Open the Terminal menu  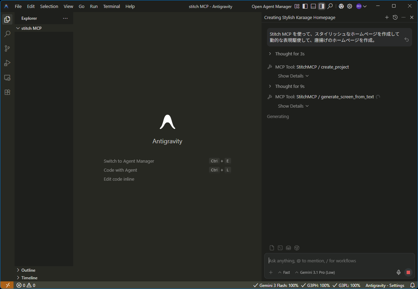(112, 6)
